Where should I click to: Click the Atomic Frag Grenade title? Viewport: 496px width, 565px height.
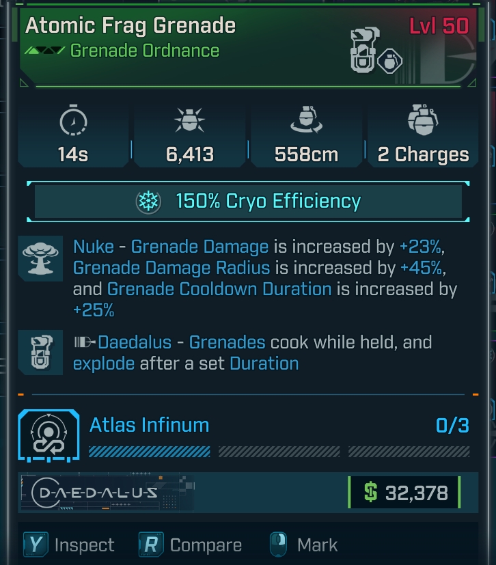[130, 26]
